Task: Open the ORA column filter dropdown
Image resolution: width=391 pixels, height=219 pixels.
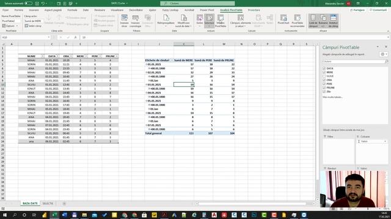Action: point(71,57)
